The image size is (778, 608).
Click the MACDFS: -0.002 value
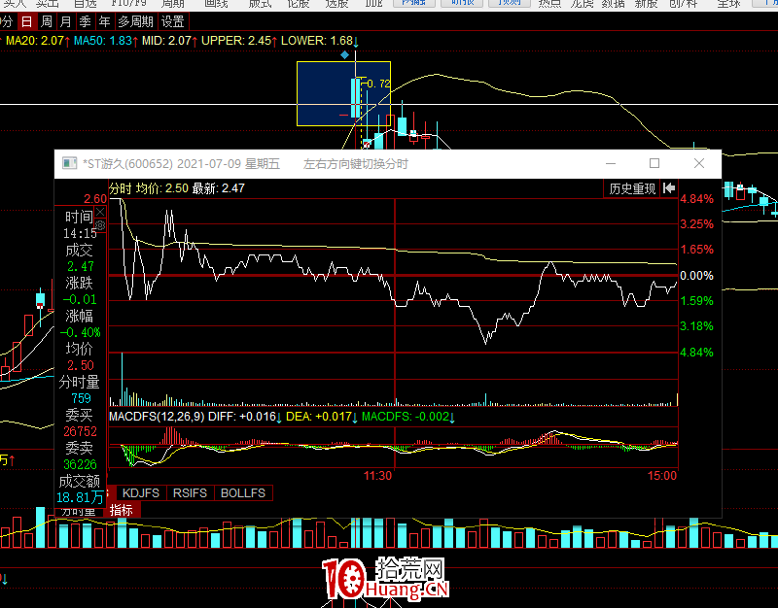pos(408,417)
